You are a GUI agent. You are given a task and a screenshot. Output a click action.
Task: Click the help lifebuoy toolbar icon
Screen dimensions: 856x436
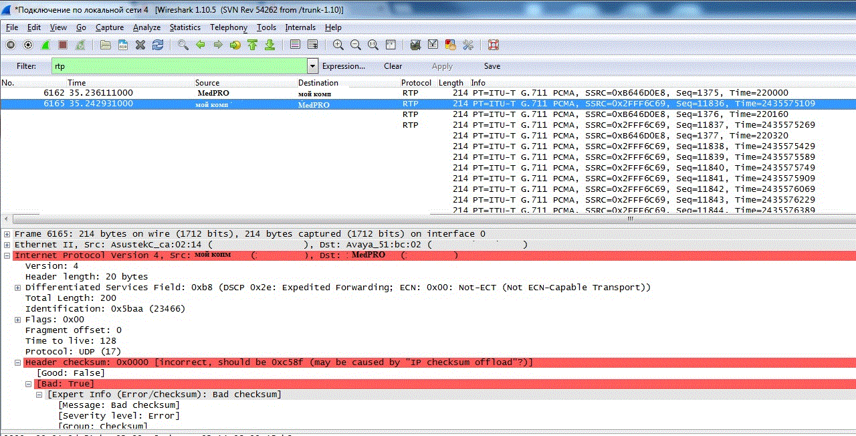tap(494, 45)
